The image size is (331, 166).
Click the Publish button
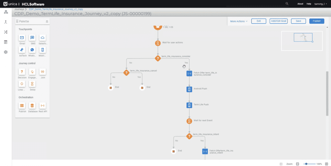click(x=317, y=21)
